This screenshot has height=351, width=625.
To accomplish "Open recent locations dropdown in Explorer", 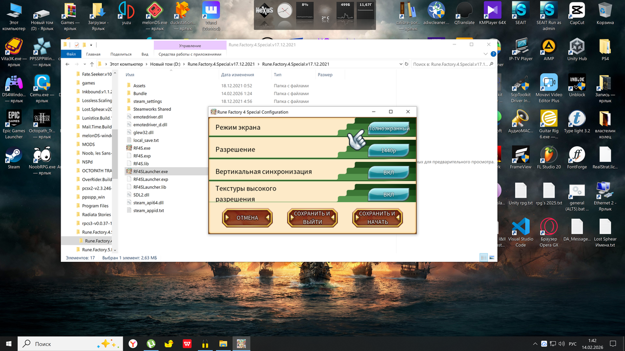I will click(x=84, y=64).
